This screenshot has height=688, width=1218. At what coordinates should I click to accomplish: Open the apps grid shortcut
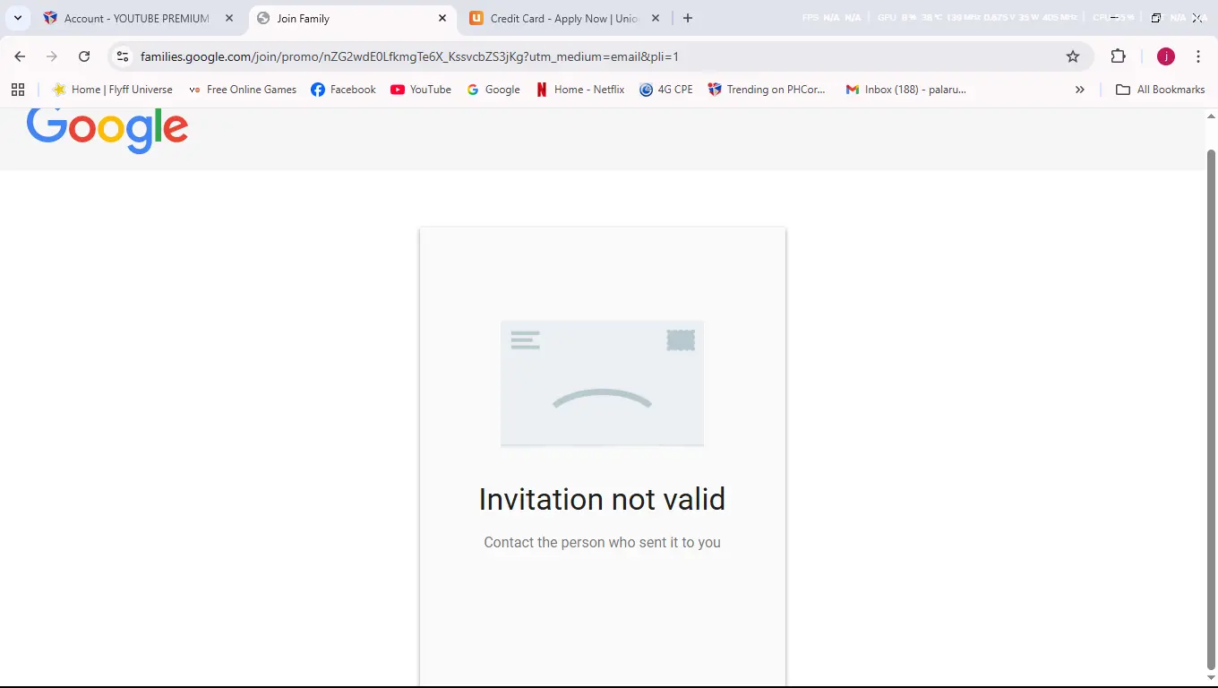18,90
